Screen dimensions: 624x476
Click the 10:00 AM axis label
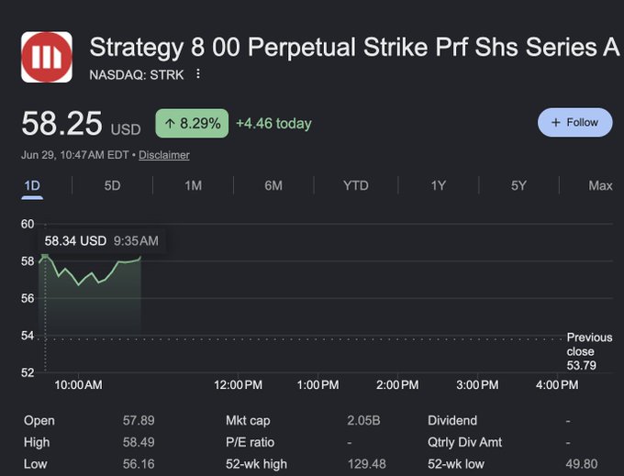point(78,385)
